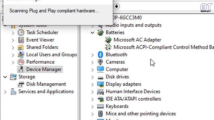The width and height of the screenshot is (214, 120).
Task: Select the Display adapters label
Action: pos(123,84)
